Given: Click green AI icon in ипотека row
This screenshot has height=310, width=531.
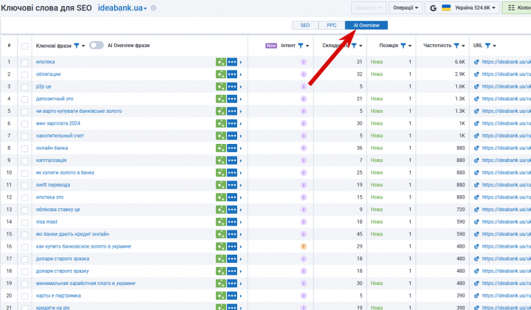Looking at the screenshot, I should point(221,62).
